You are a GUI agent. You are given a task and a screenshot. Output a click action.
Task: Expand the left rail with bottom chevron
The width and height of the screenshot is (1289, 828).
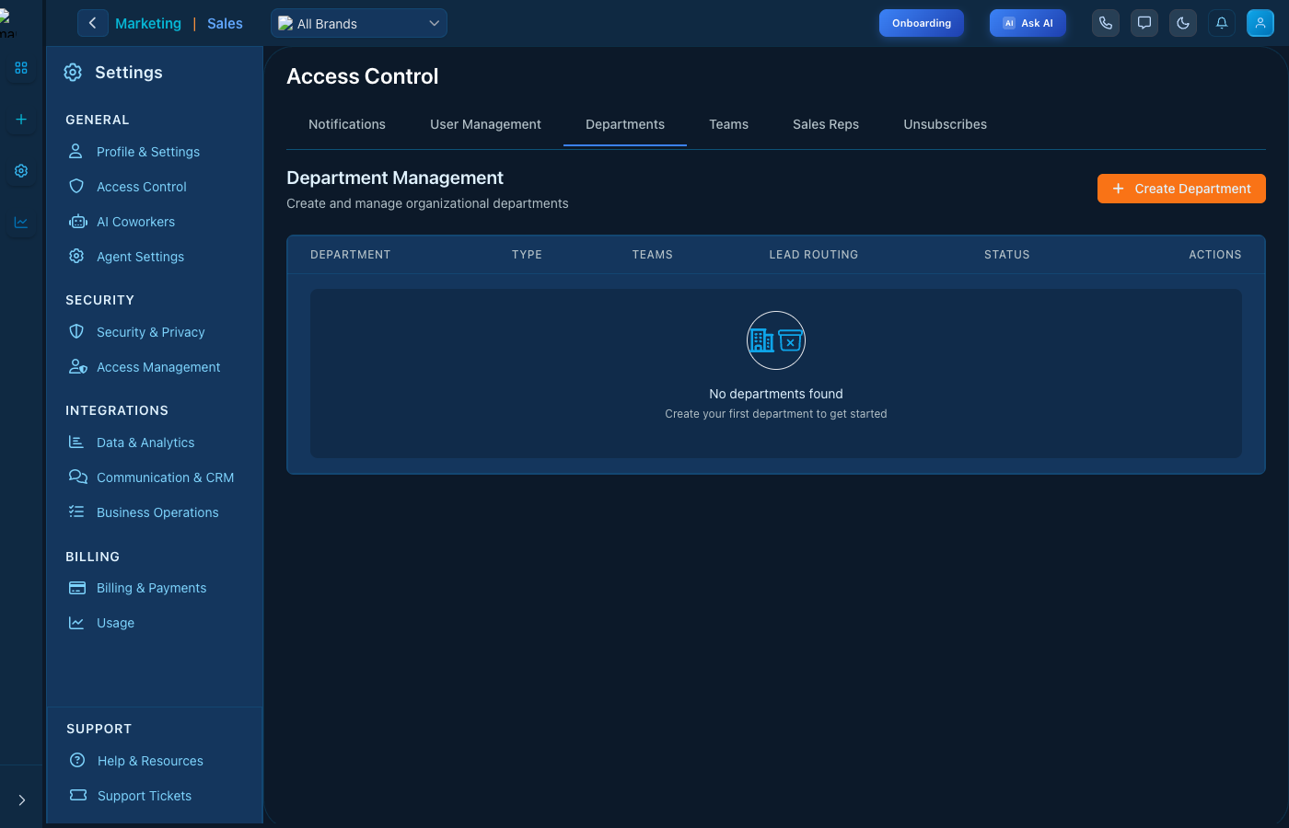(21, 800)
